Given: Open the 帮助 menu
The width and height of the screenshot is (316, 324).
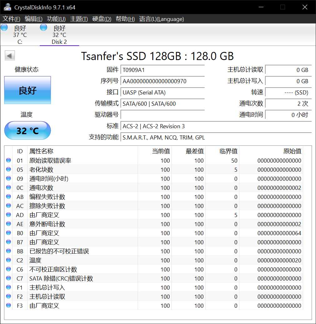Looking at the screenshot, I should [125, 19].
